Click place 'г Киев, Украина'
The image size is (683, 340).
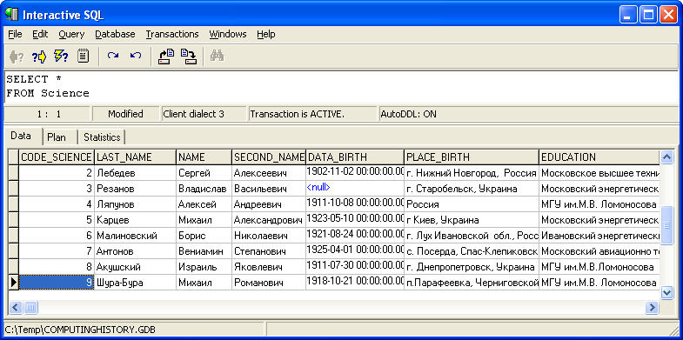pos(472,220)
